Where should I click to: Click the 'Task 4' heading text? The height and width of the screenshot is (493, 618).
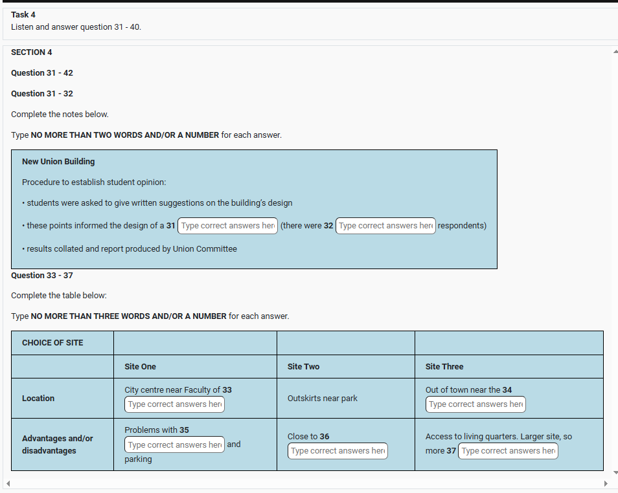23,15
